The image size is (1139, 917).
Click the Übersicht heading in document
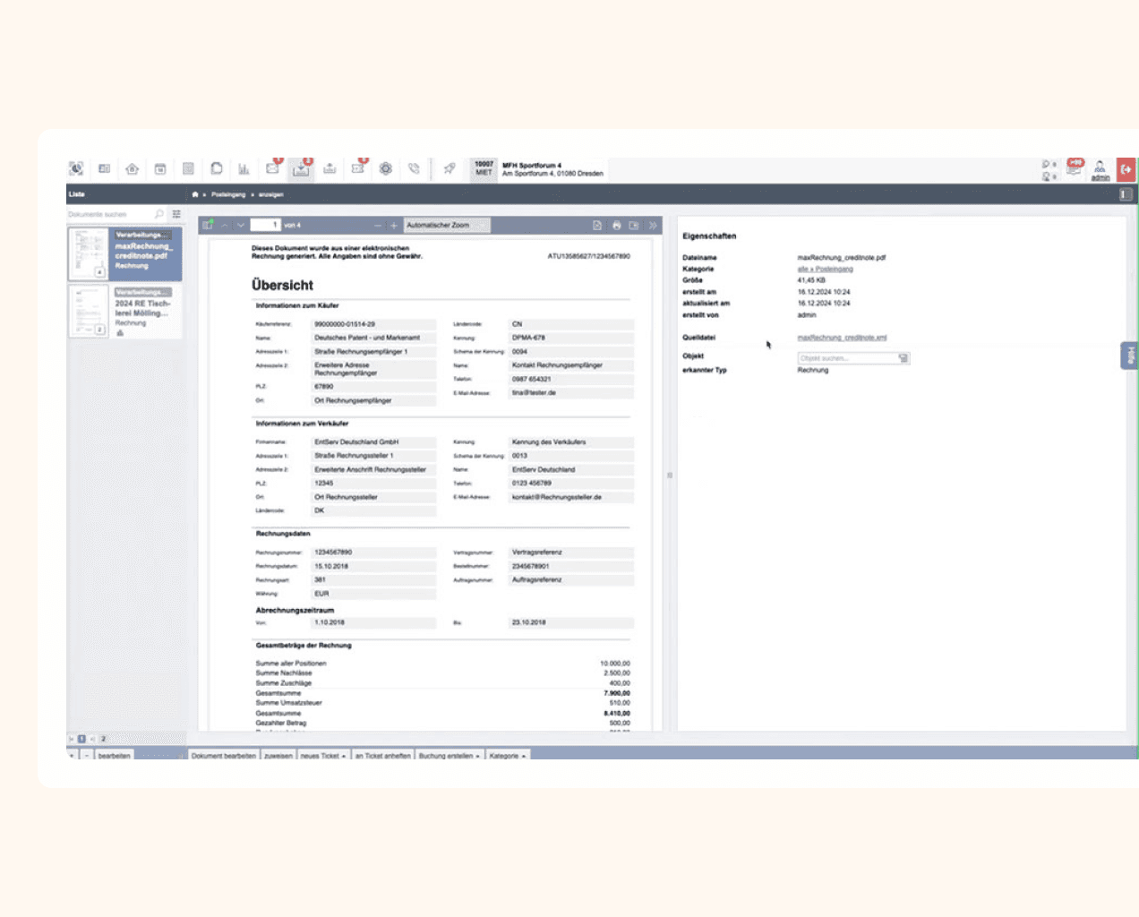coord(282,285)
